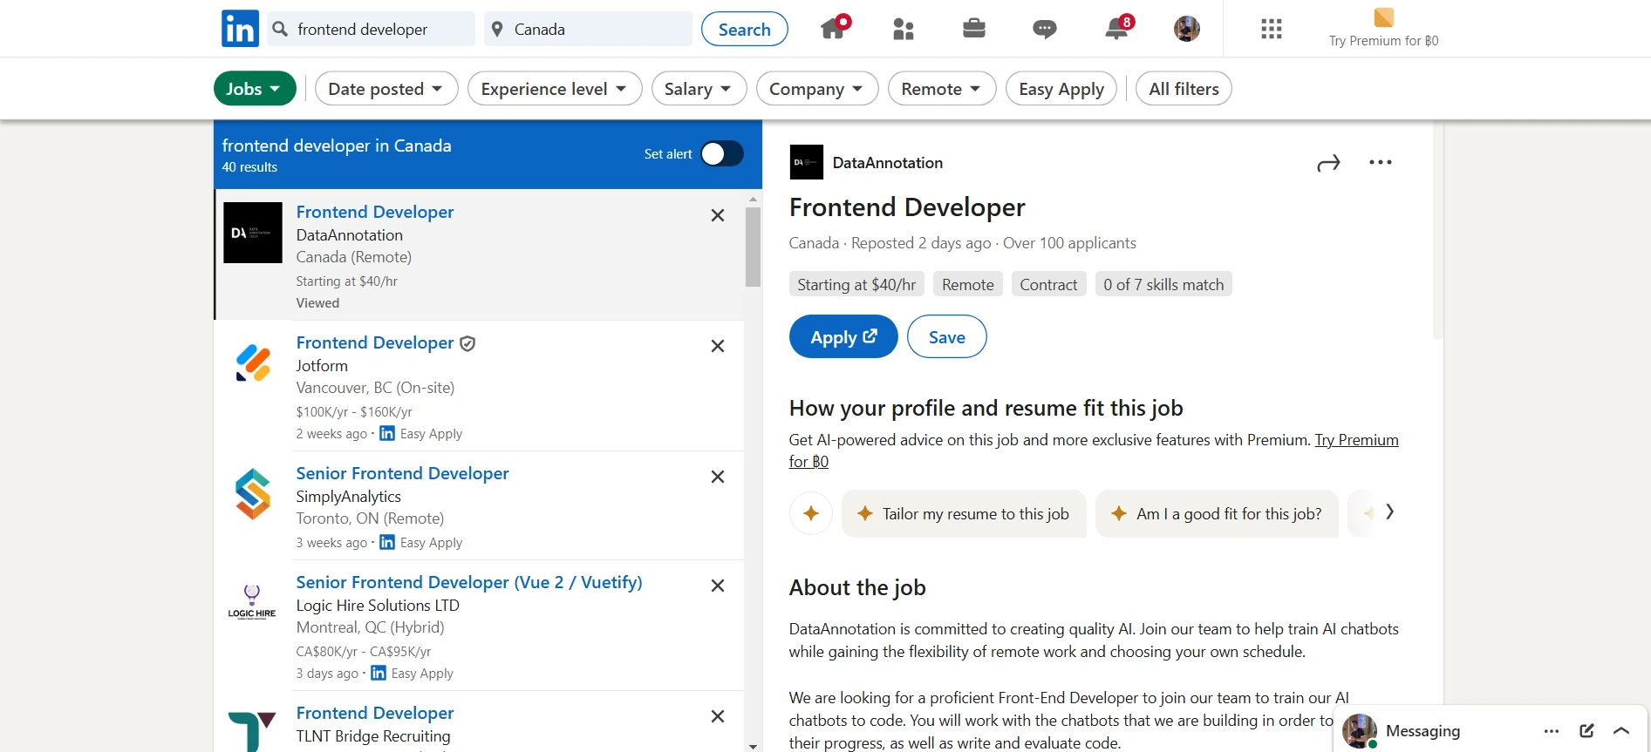Open the DataAnnotation company name link in job details

tap(888, 163)
